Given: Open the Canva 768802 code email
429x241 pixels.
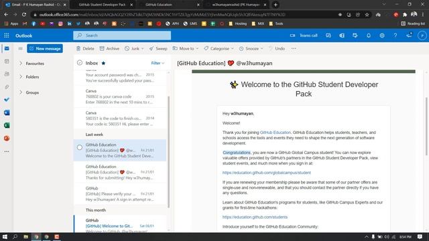Looking at the screenshot, I should [x=120, y=96].
